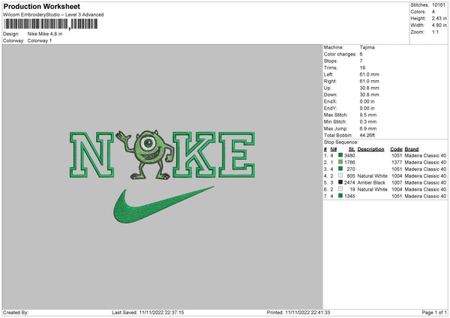Click the code 1007 in the Amber Black row

397,182
